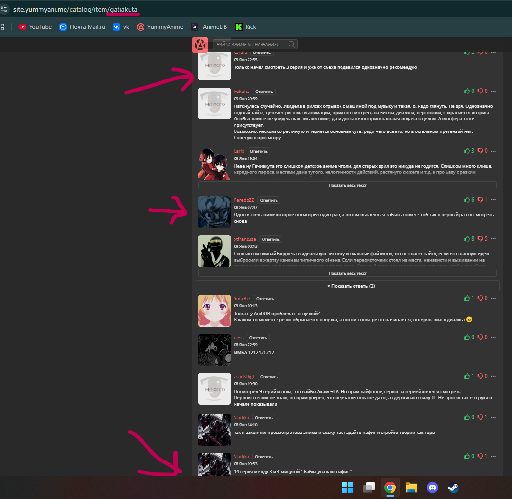Switch to Chrome on the taskbar
This screenshot has width=512, height=499.
tap(390, 487)
